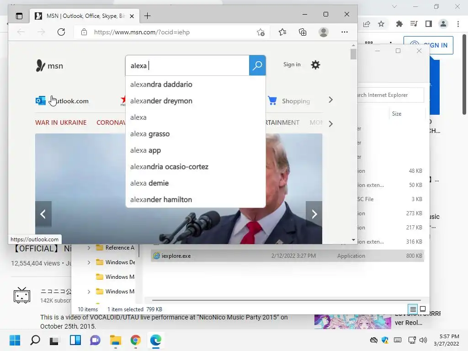Open a new tab in Edge
Screen dimensions: 468x351
(x=147, y=16)
